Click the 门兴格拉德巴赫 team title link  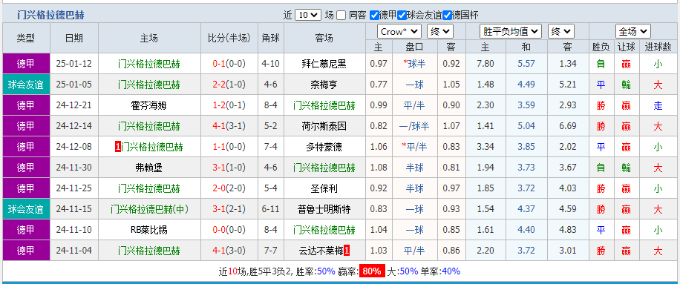50,16
